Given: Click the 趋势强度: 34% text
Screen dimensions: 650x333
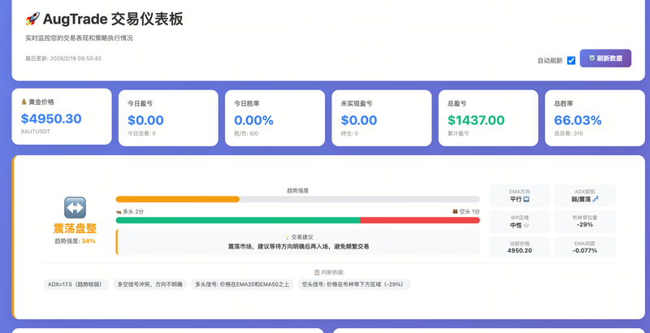Looking at the screenshot, I should click(x=75, y=241).
